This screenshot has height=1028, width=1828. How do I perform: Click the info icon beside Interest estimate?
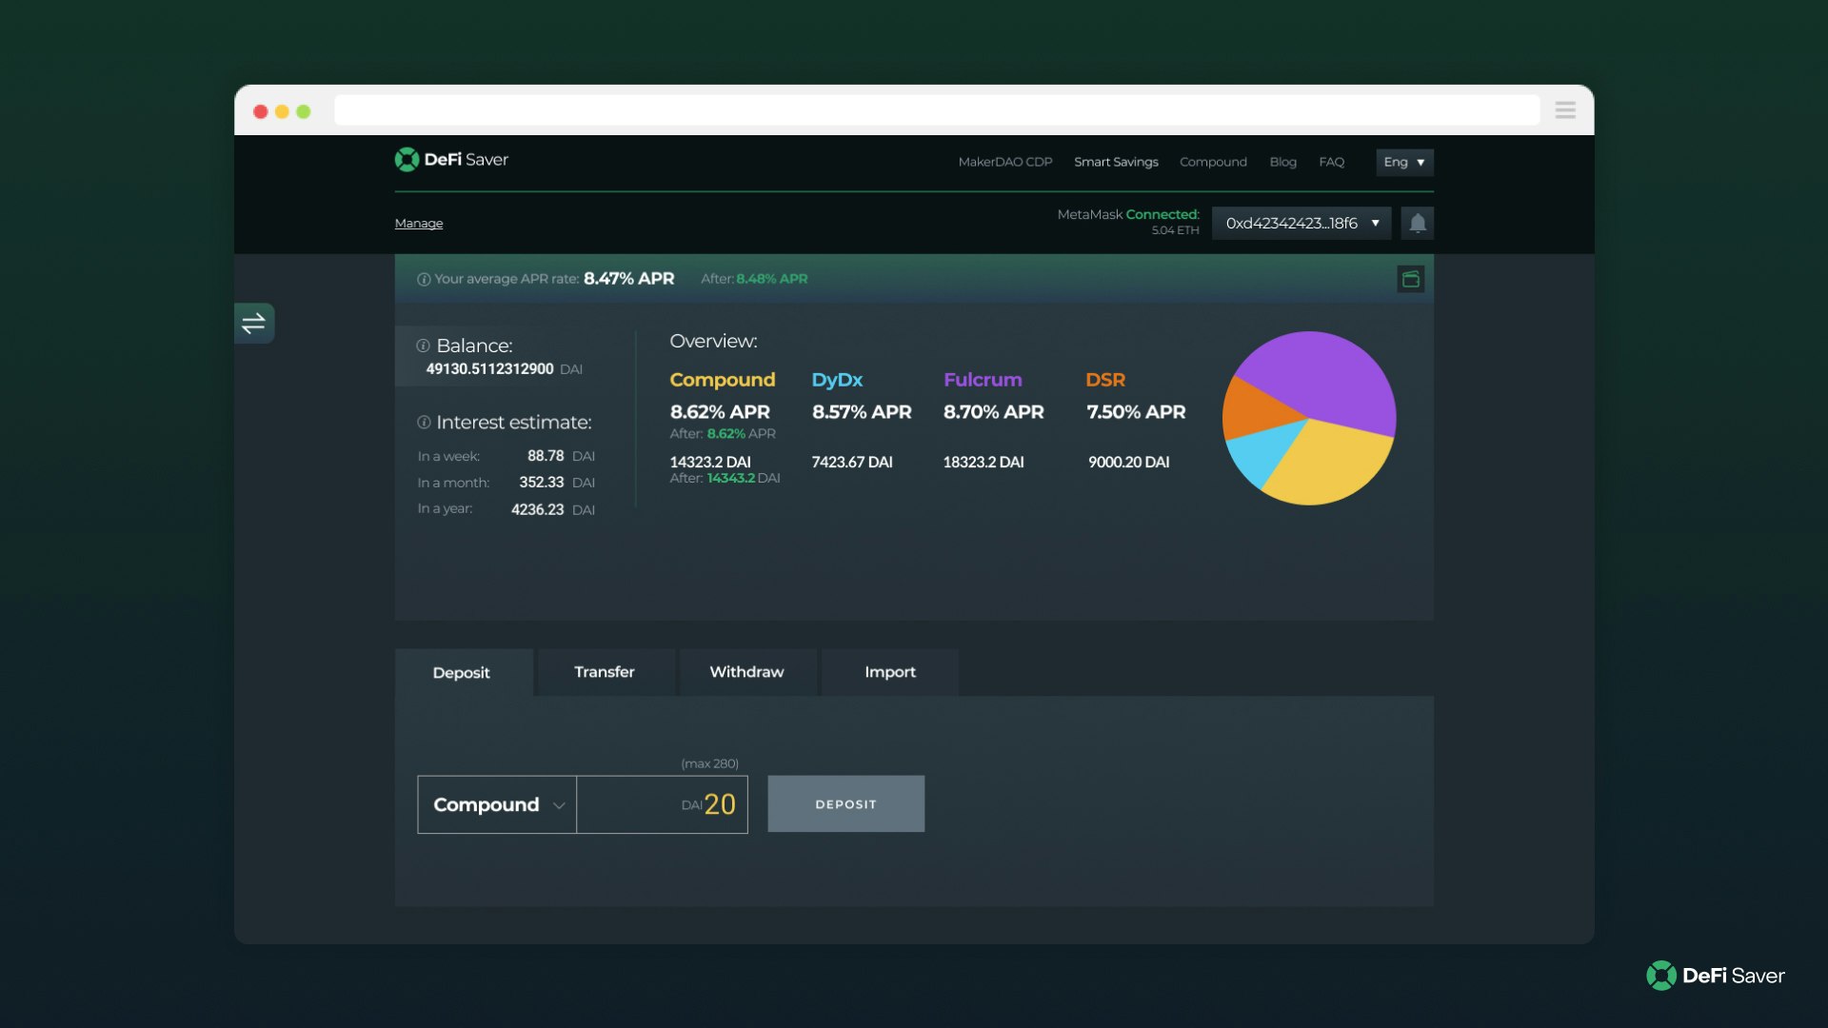click(422, 423)
